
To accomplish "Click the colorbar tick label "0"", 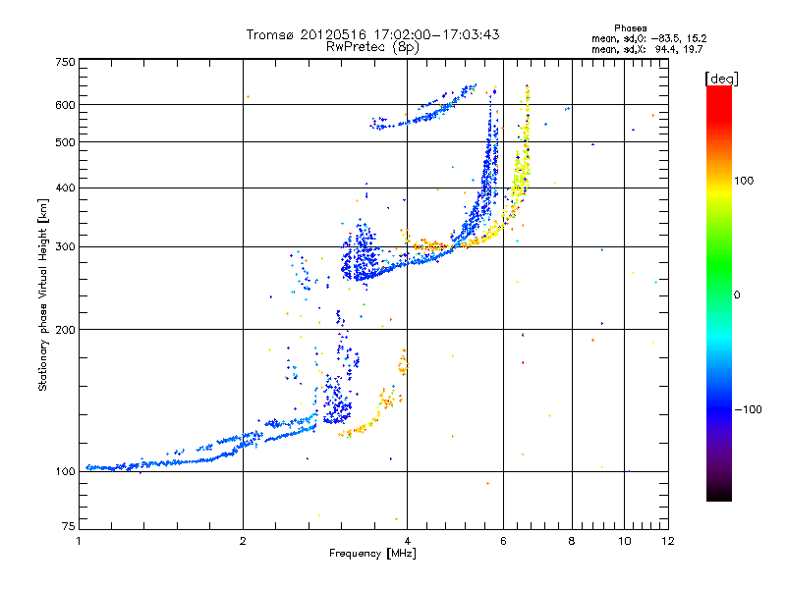I will (737, 295).
